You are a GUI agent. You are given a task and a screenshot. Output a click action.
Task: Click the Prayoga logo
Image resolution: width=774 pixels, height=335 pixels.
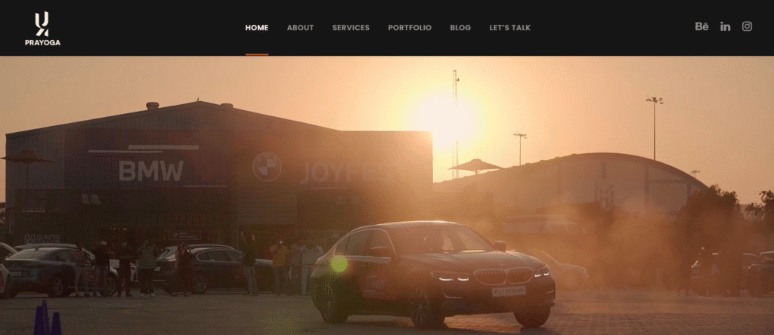point(42,29)
